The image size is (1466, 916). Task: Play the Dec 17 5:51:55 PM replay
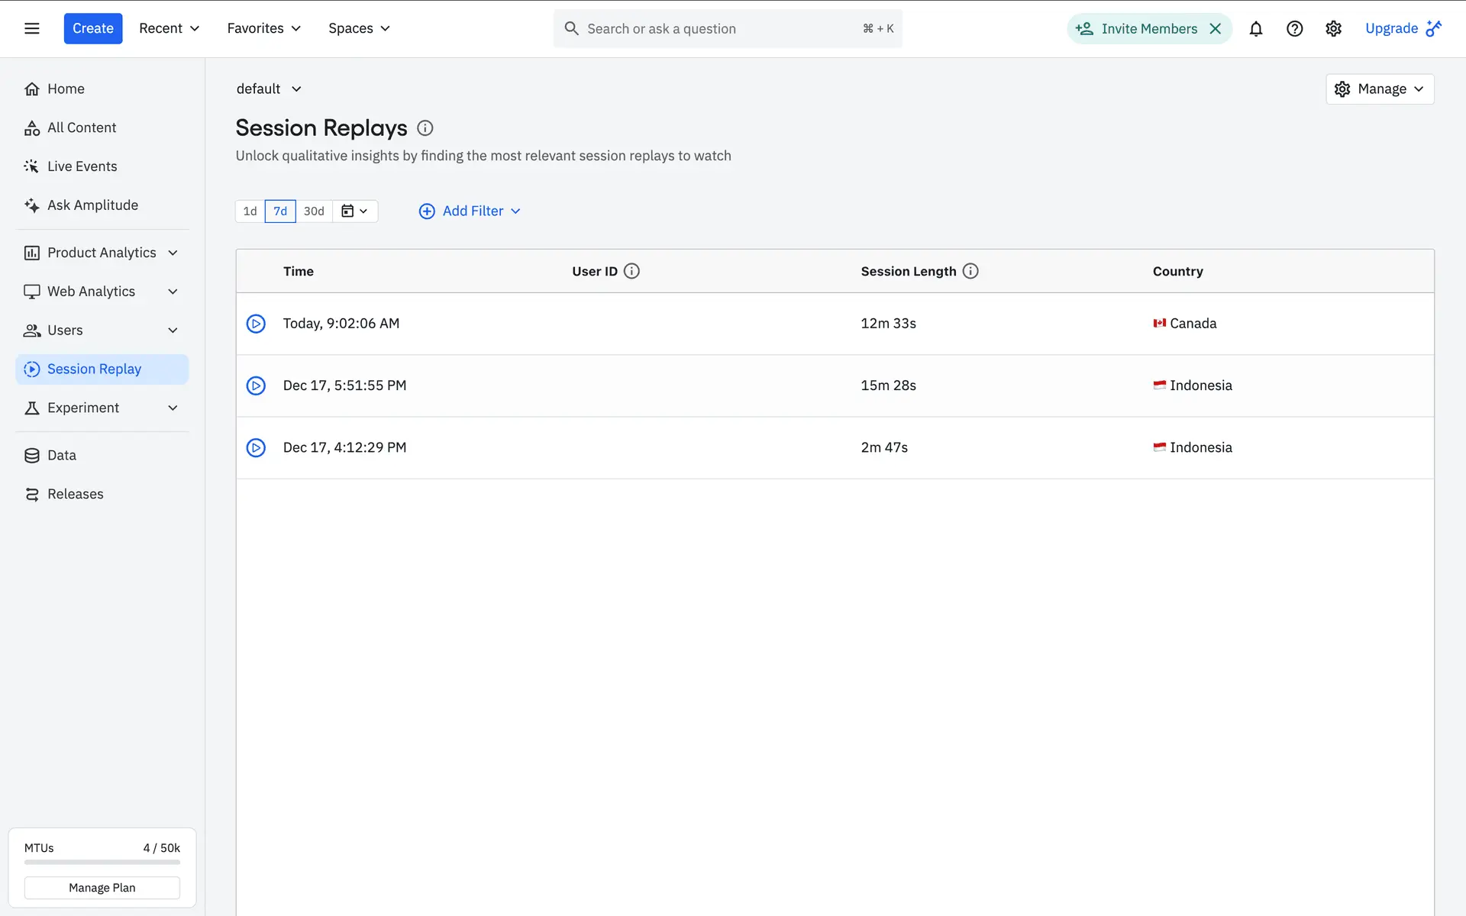coord(256,385)
